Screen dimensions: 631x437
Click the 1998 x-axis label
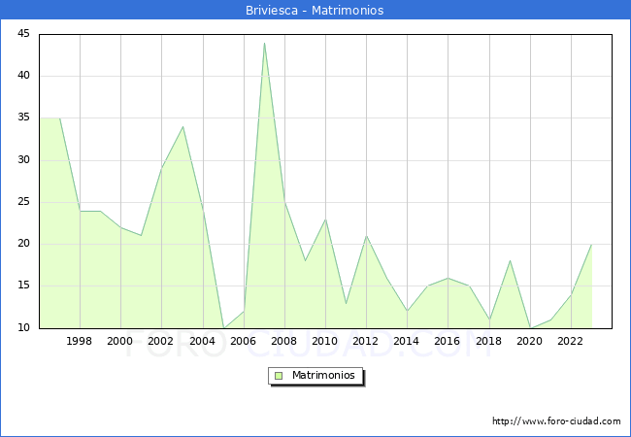80,342
